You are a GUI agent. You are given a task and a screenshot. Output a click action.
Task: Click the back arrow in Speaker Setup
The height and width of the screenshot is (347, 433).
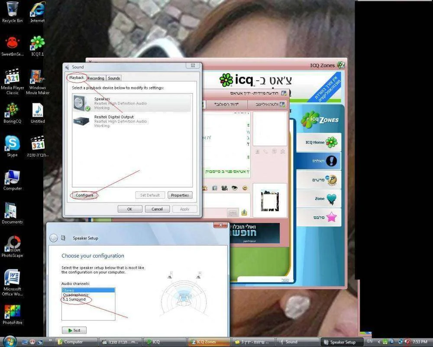[54, 238]
